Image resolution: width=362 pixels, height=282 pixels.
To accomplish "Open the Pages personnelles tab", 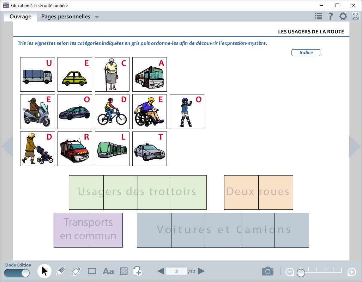I will pos(66,17).
